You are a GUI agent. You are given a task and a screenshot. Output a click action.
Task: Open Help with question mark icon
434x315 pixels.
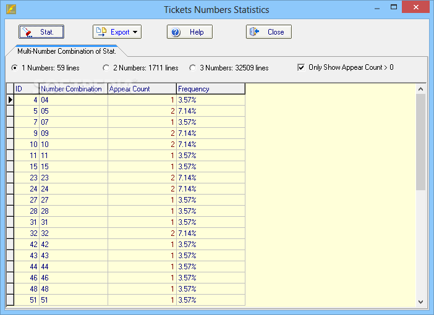176,32
